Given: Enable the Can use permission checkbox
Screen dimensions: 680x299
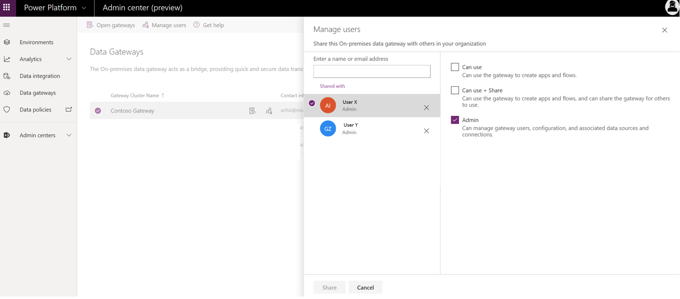Looking at the screenshot, I should (x=455, y=67).
